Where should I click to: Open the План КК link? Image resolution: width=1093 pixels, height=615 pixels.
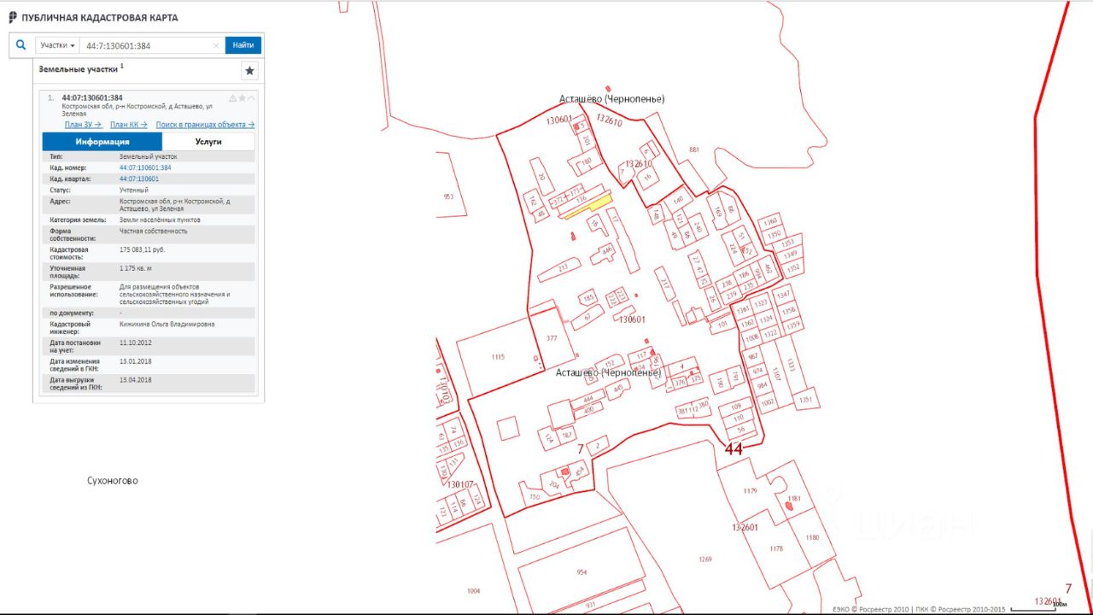pos(128,125)
